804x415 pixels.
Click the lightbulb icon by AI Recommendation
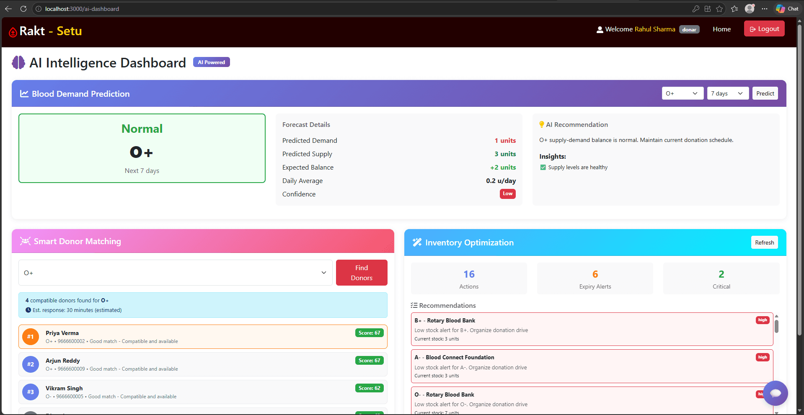tap(542, 124)
